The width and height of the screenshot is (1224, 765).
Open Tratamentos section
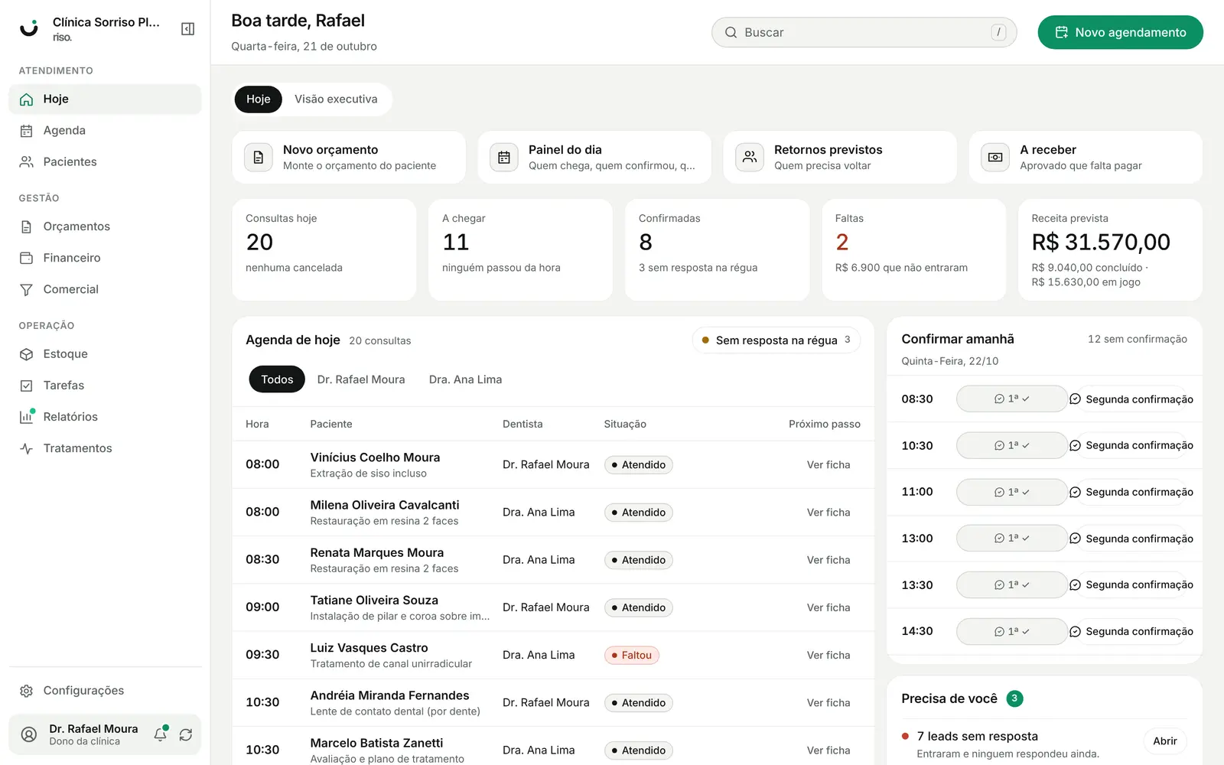[105, 448]
